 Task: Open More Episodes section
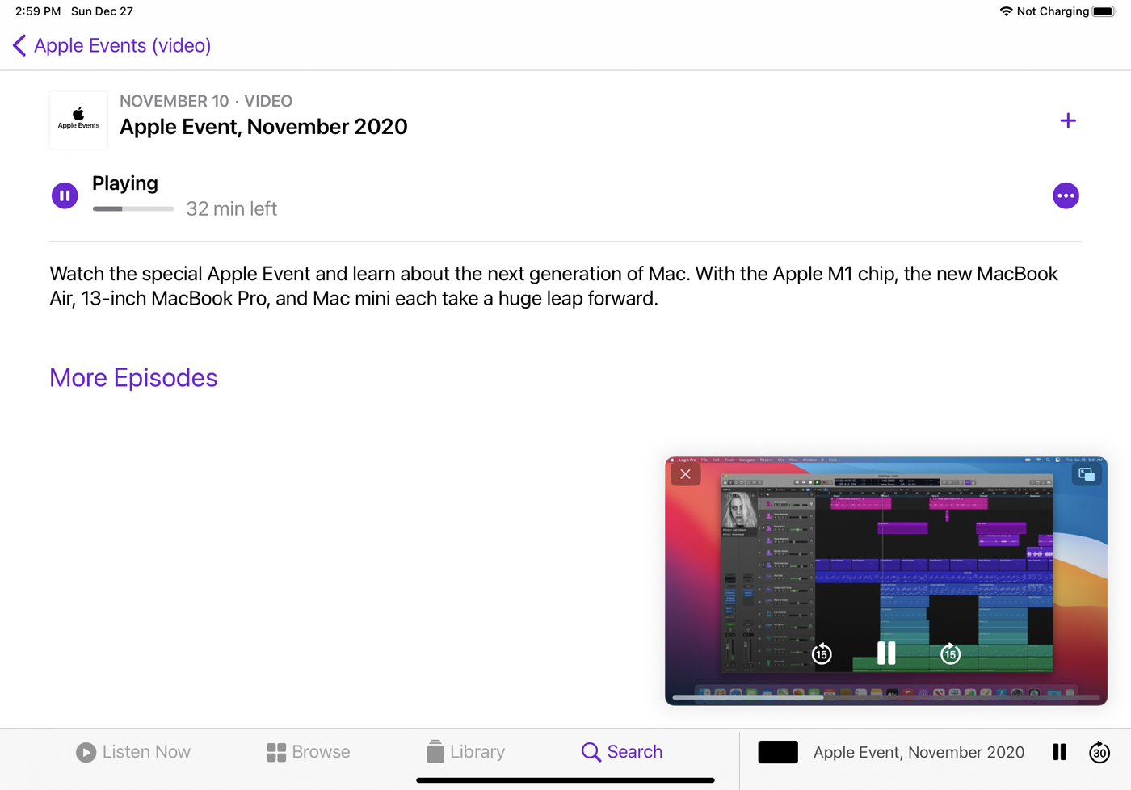pyautogui.click(x=133, y=377)
